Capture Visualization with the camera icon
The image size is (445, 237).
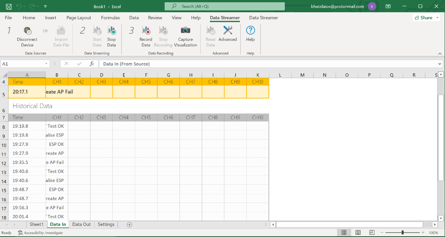[185, 30]
